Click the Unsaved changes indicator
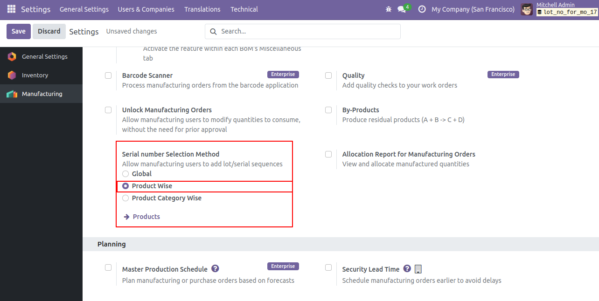 [132, 31]
